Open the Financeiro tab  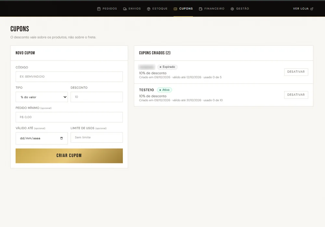(212, 9)
